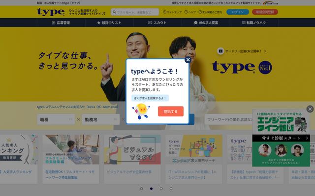Expand the 勤務地 dropdown
This screenshot has width=315, height=196.
(x=101, y=120)
